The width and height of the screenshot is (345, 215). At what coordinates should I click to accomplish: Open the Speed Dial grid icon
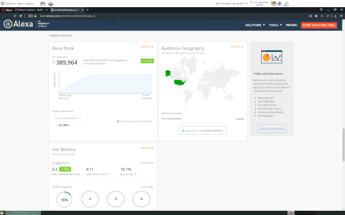tap(21, 16)
